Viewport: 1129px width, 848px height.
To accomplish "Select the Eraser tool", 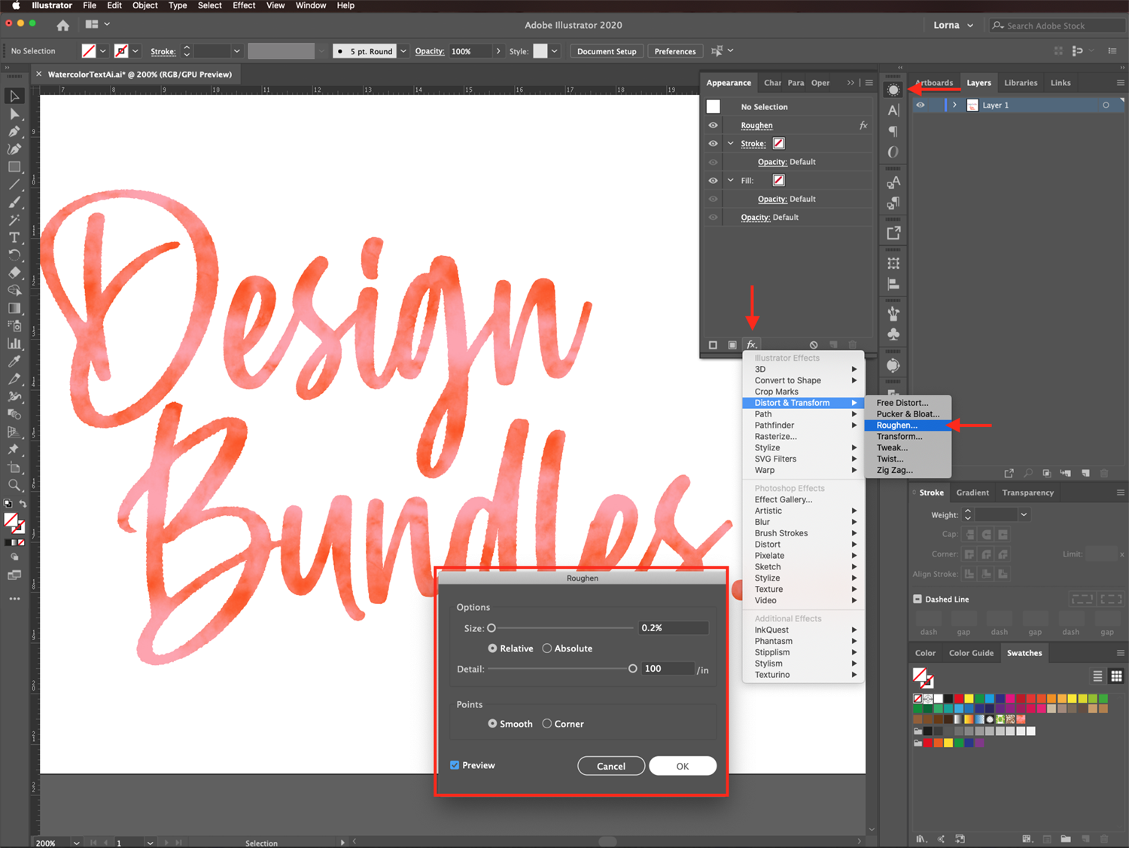I will coord(14,273).
